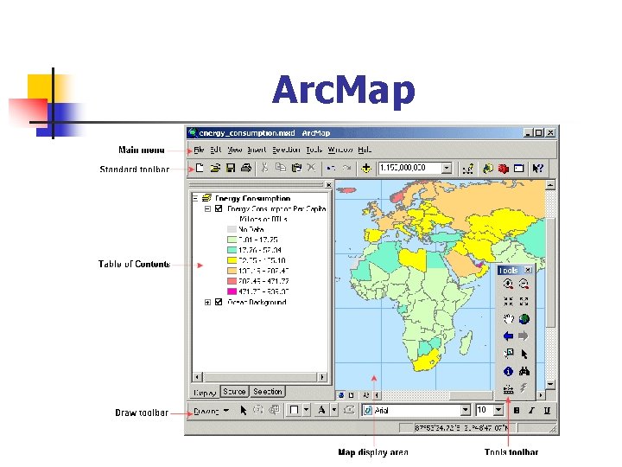Open the Drawing dropdown menu
Screen dimensions: 622x467
tap(211, 411)
